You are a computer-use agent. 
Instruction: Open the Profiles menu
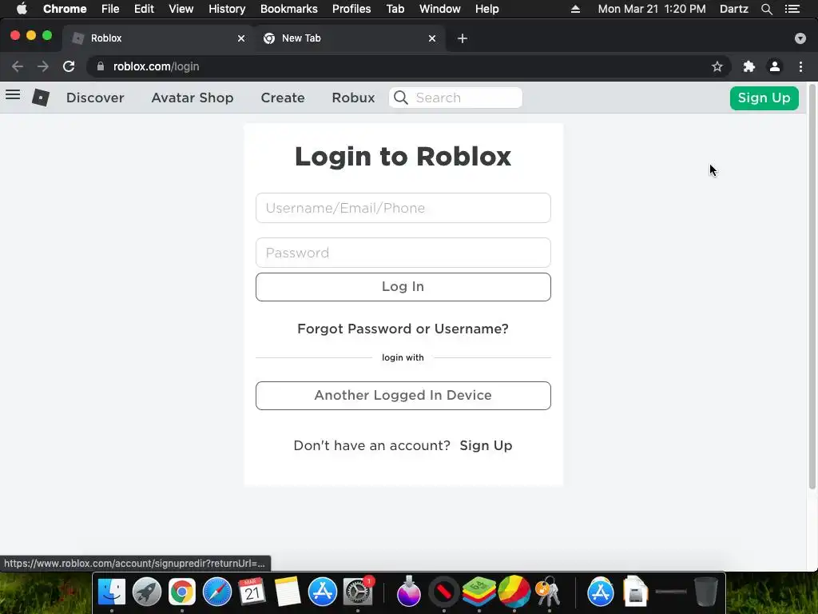tap(351, 9)
